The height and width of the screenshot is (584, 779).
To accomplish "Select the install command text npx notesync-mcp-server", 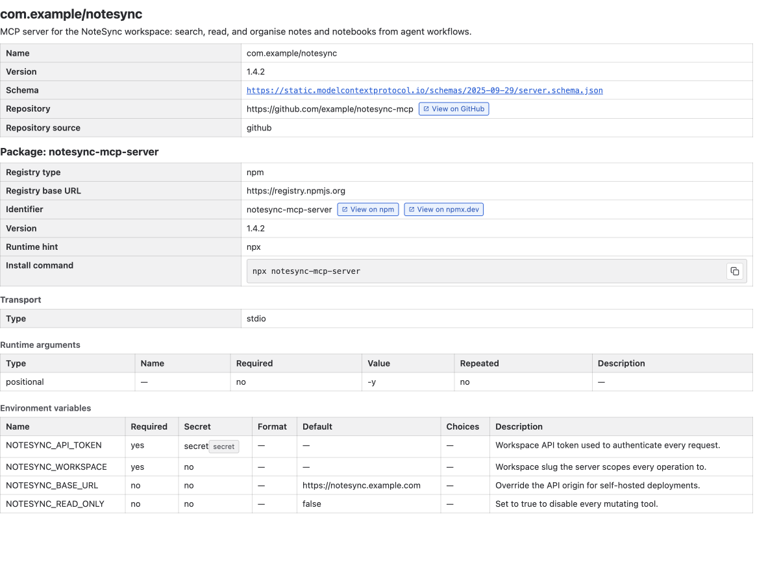I will (306, 271).
